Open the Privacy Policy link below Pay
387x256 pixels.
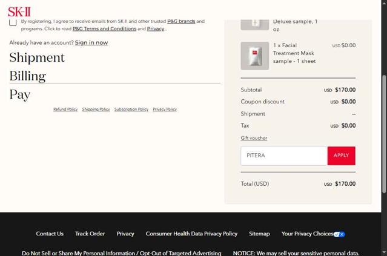click(x=165, y=110)
